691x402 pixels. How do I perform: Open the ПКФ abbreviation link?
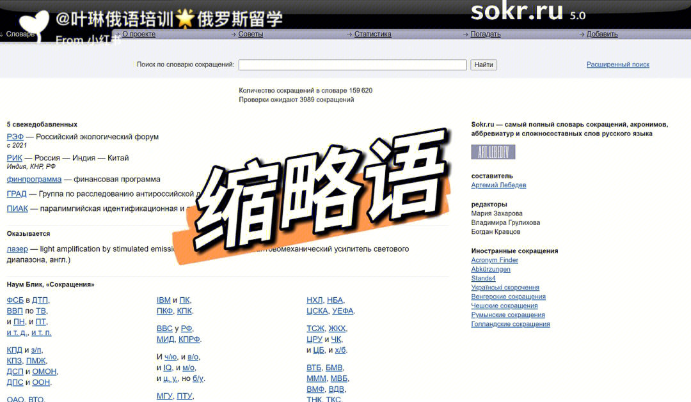tap(165, 311)
